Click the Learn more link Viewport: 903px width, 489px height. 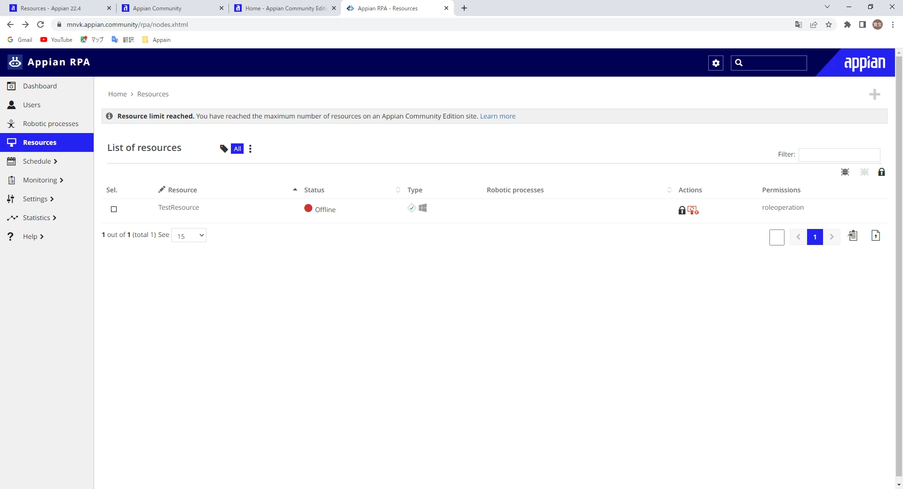498,116
